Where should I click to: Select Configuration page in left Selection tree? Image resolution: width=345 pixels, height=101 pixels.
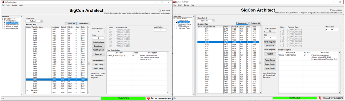click(11, 21)
